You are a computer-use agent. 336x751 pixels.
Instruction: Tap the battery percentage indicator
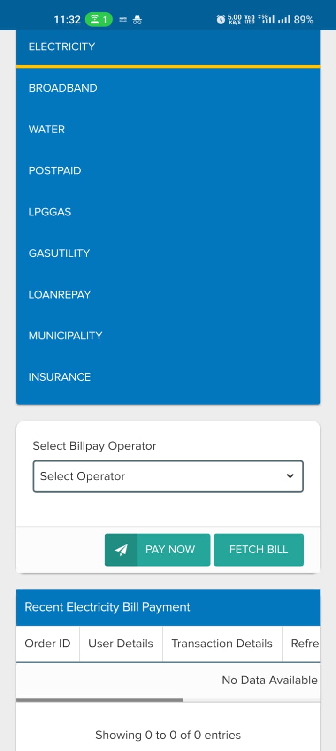click(x=304, y=20)
